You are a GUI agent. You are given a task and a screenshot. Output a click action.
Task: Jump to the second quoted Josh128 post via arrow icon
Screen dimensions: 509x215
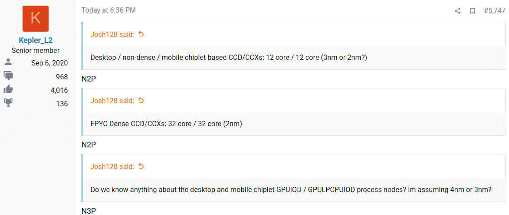click(141, 101)
